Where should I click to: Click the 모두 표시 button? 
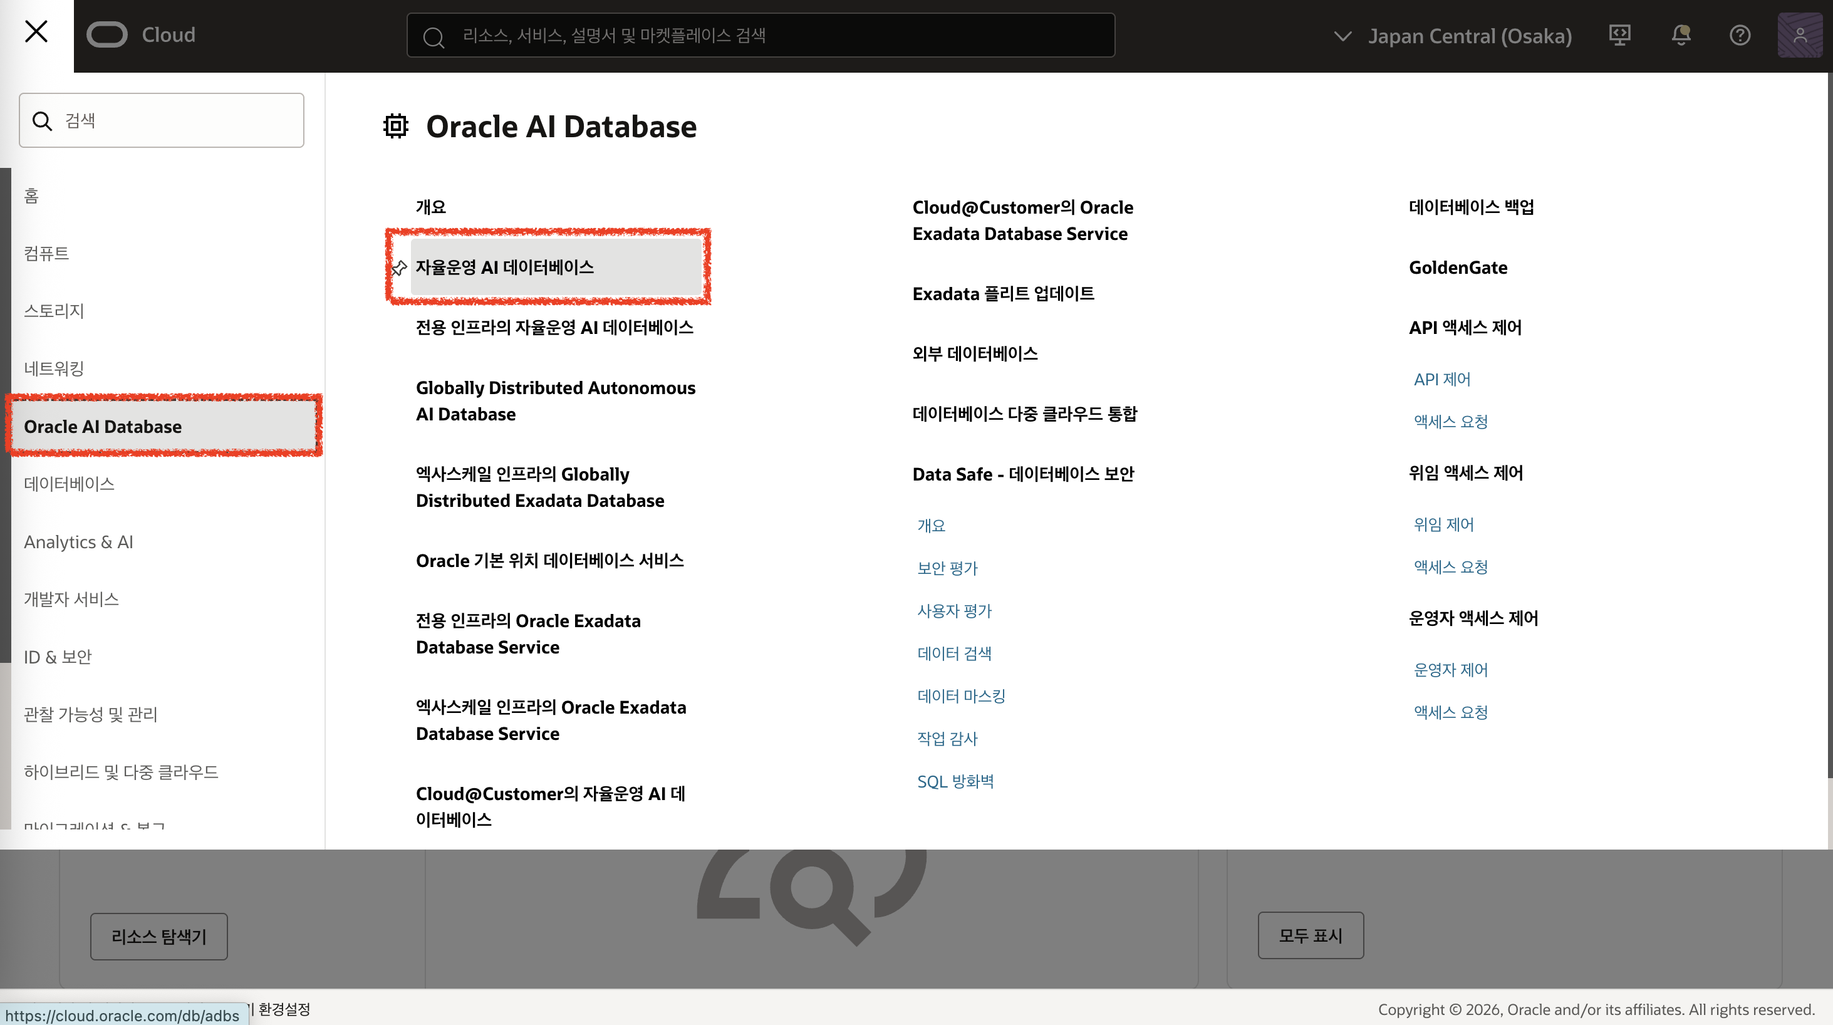click(x=1311, y=935)
